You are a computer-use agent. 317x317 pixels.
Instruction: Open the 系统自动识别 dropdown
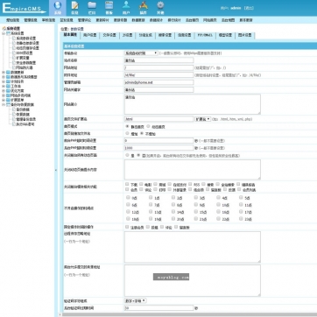click(x=141, y=53)
